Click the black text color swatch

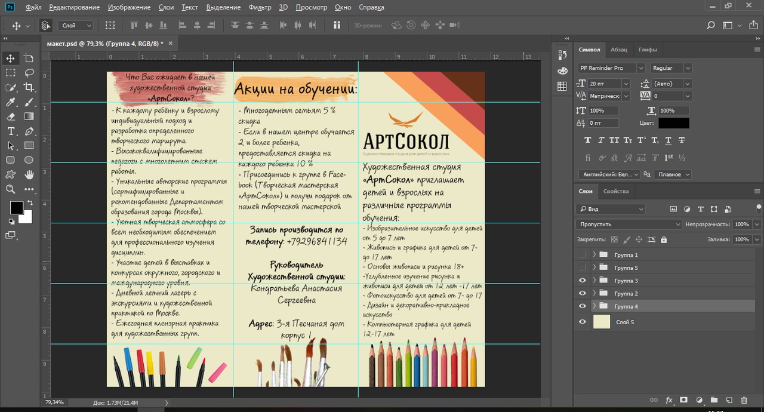[673, 123]
